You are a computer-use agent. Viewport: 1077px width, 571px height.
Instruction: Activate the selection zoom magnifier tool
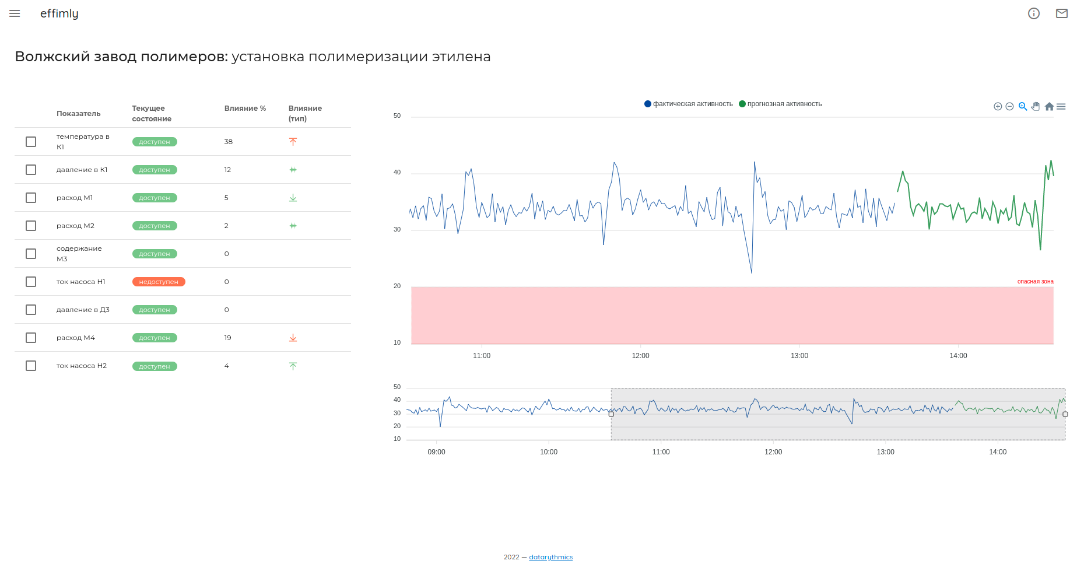point(1022,106)
